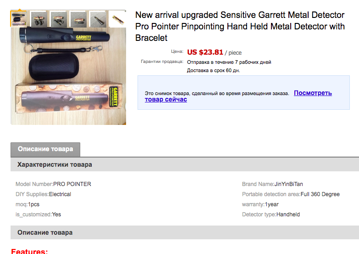
Task: Select the fourth product thumbnail
Action: pyautogui.click(x=78, y=19)
